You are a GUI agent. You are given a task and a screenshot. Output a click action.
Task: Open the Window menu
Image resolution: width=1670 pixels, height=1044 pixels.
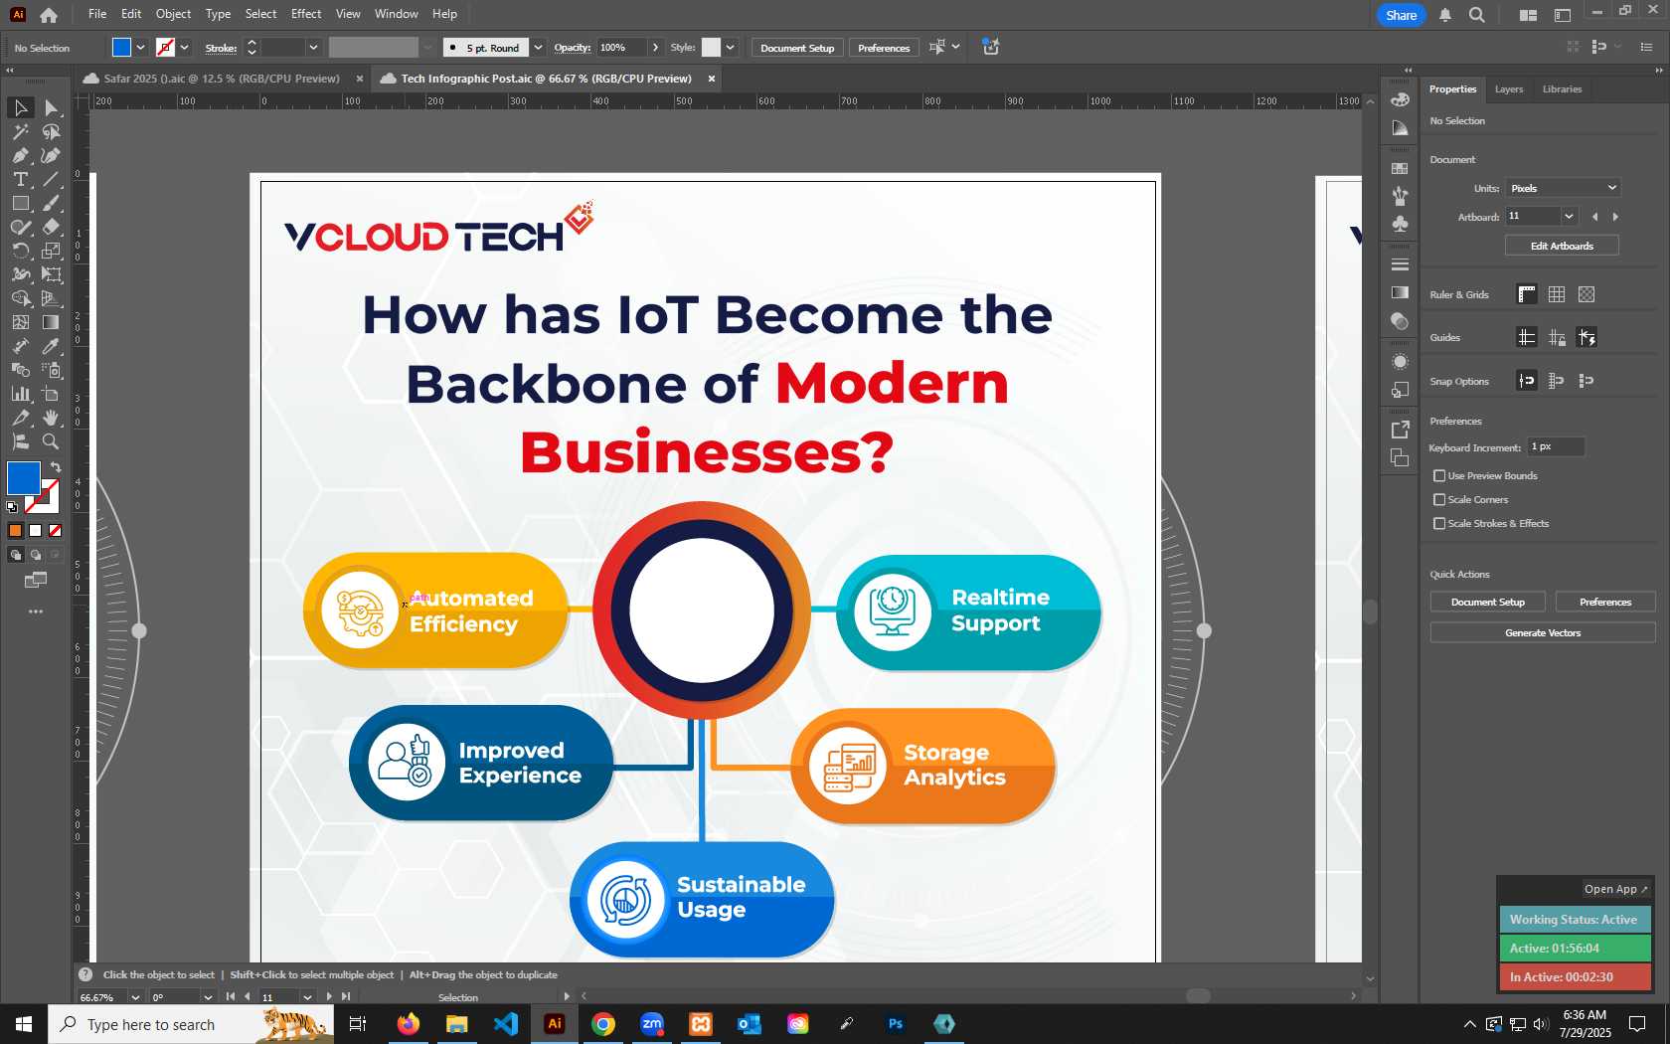pyautogui.click(x=397, y=14)
